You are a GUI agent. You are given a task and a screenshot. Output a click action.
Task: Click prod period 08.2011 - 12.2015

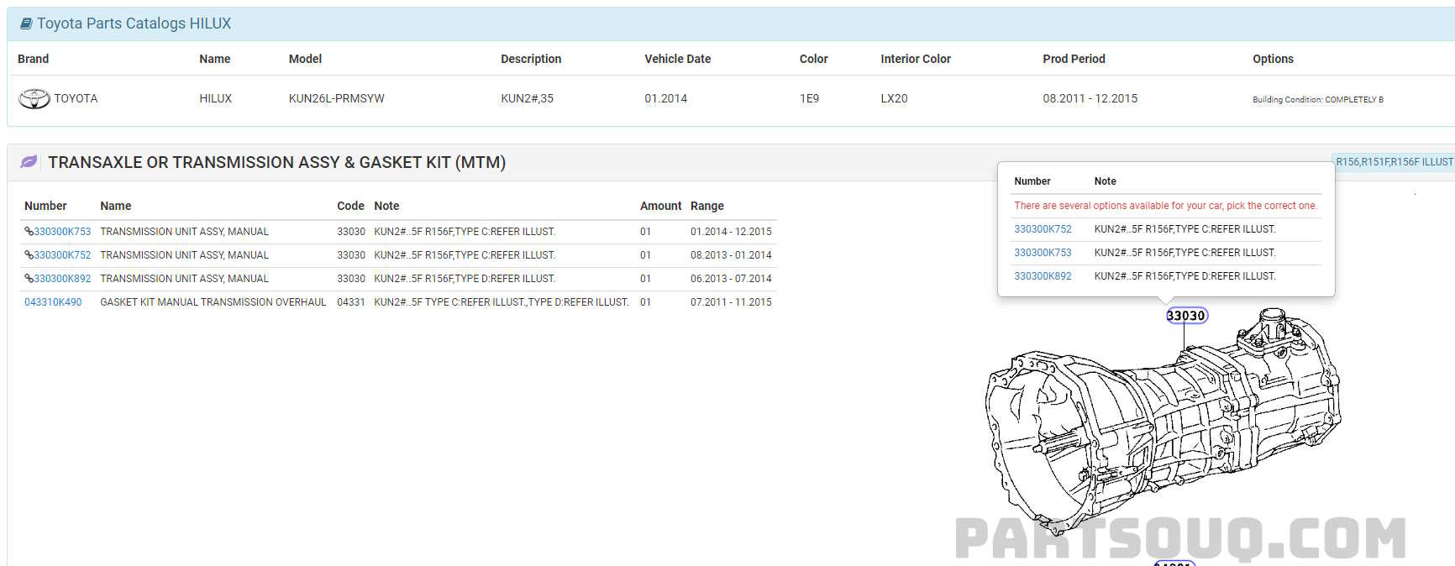[x=1090, y=98]
